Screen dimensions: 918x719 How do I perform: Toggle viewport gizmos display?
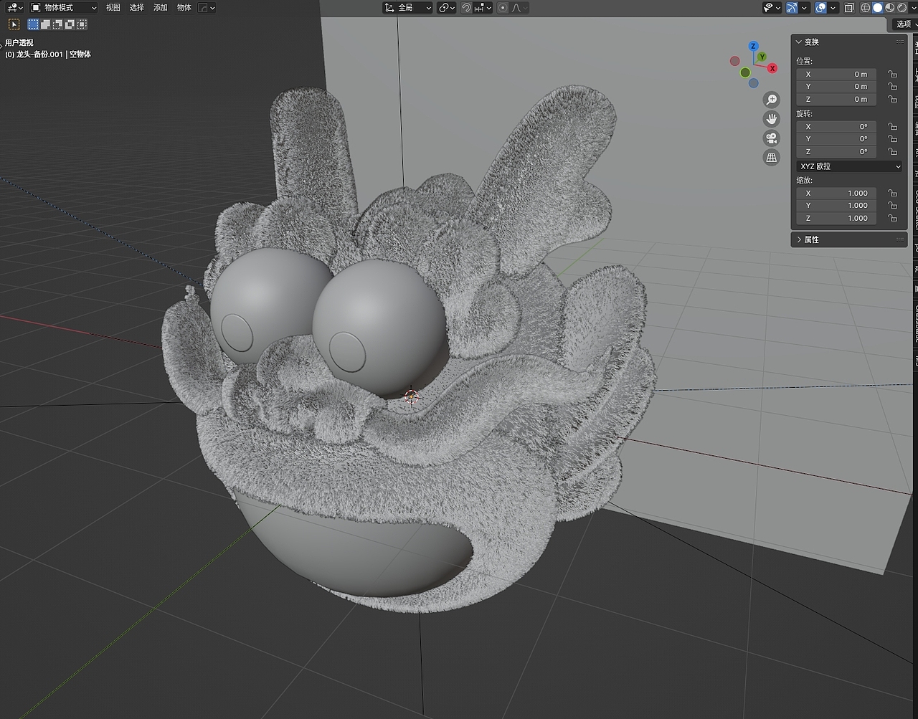tap(792, 7)
